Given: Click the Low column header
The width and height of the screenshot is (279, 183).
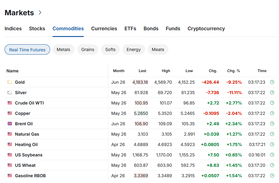Looking at the screenshot, I should pos(189,71).
